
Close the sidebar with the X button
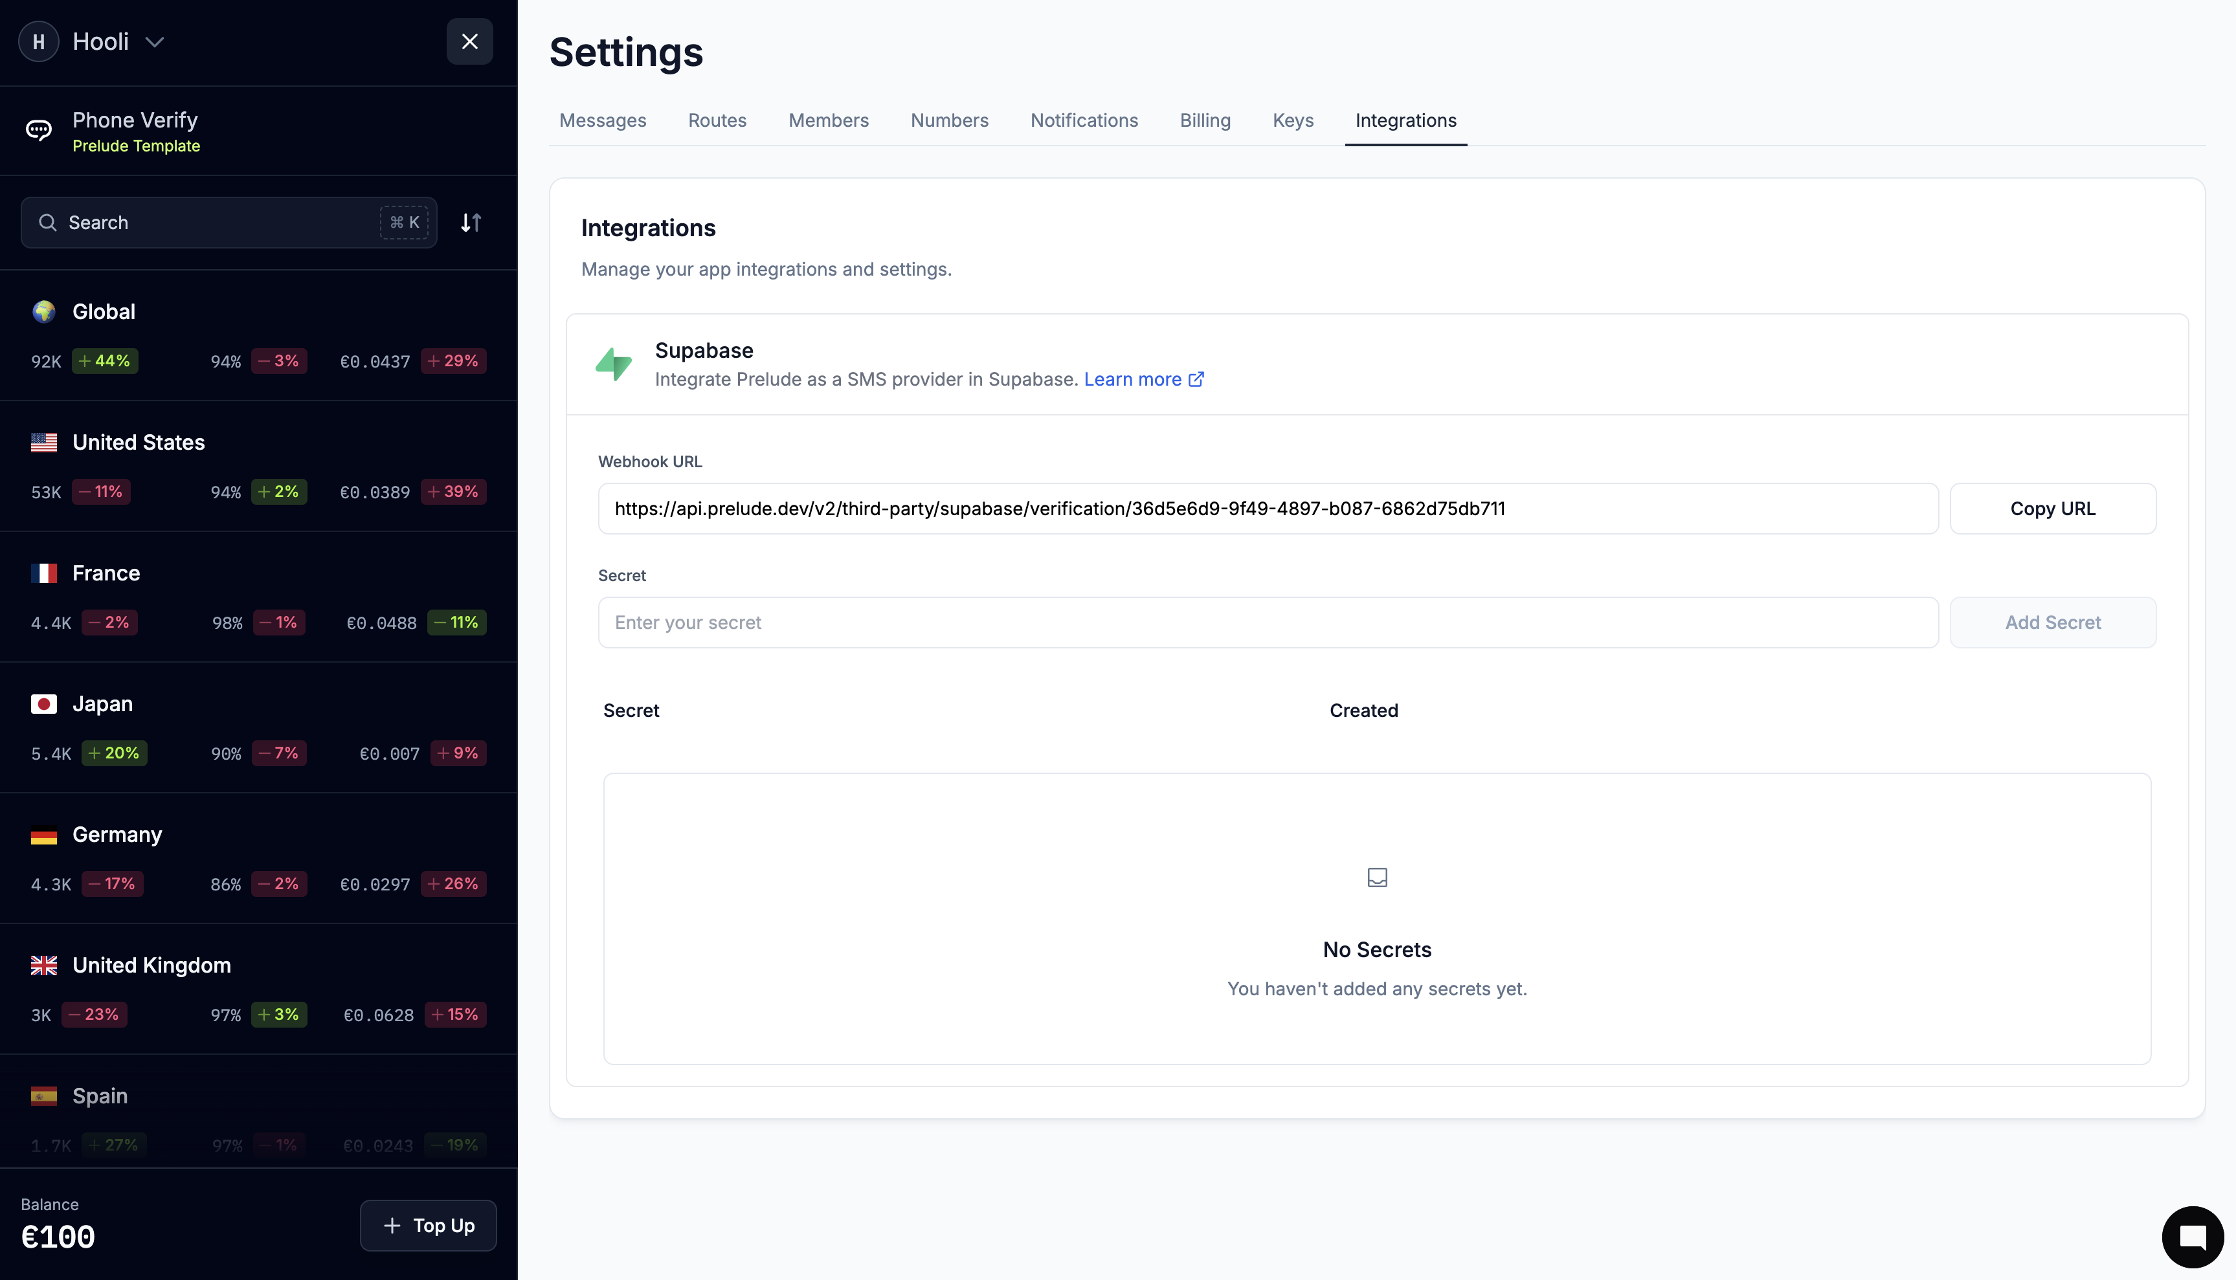[x=469, y=41]
